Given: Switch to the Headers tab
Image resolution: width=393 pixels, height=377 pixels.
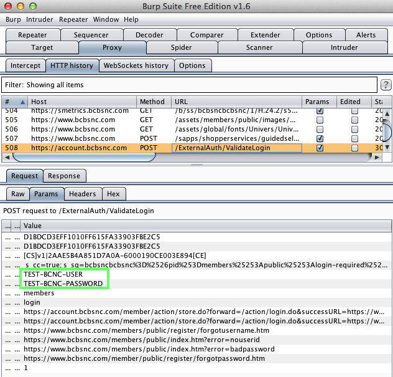Looking at the screenshot, I should point(82,194).
